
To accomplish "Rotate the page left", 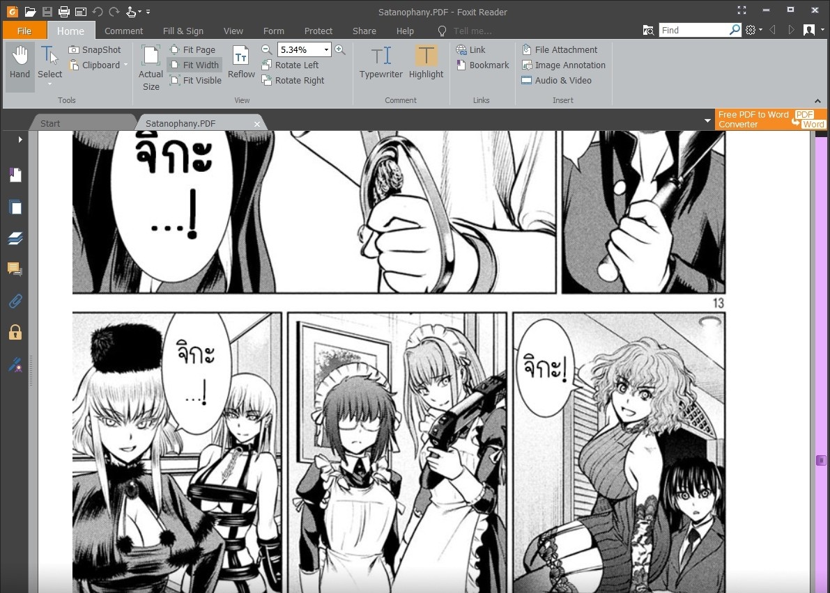I will [290, 65].
